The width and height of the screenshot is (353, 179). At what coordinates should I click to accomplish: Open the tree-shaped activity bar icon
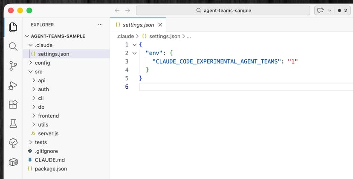13,143
